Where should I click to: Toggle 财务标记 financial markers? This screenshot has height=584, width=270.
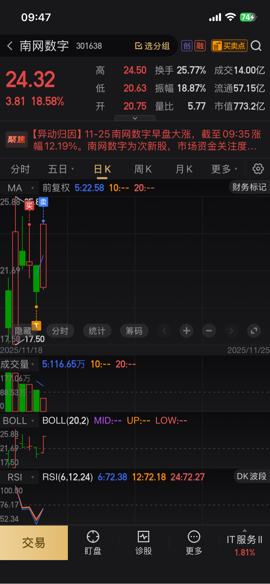coord(249,187)
